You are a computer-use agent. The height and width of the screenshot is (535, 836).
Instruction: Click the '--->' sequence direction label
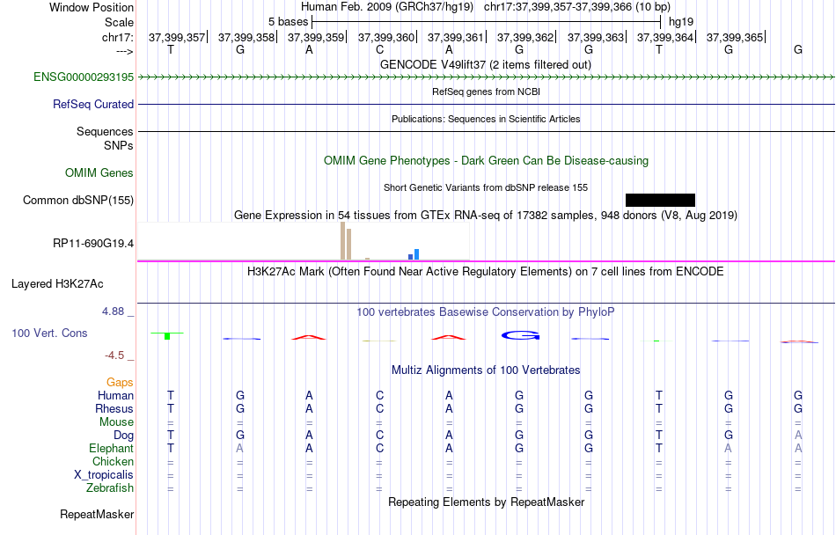pyautogui.click(x=124, y=51)
